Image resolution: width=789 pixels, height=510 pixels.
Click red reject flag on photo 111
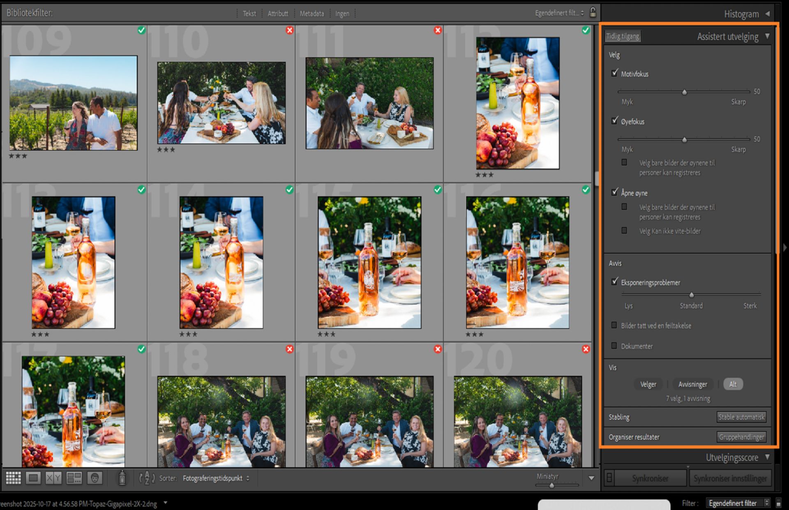pos(438,30)
